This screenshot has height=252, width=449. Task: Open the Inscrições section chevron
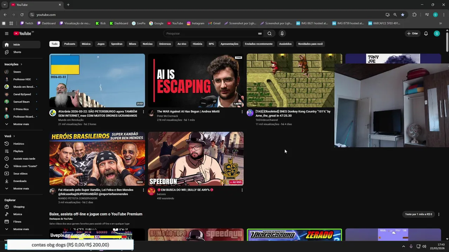21,64
